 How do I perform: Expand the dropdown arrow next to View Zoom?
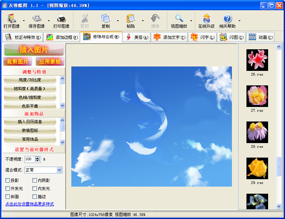[x=191, y=21]
